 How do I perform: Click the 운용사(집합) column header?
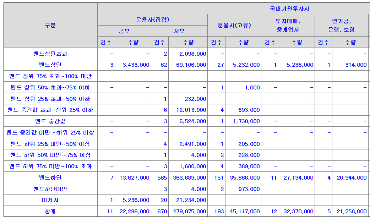pyautogui.click(x=153, y=20)
